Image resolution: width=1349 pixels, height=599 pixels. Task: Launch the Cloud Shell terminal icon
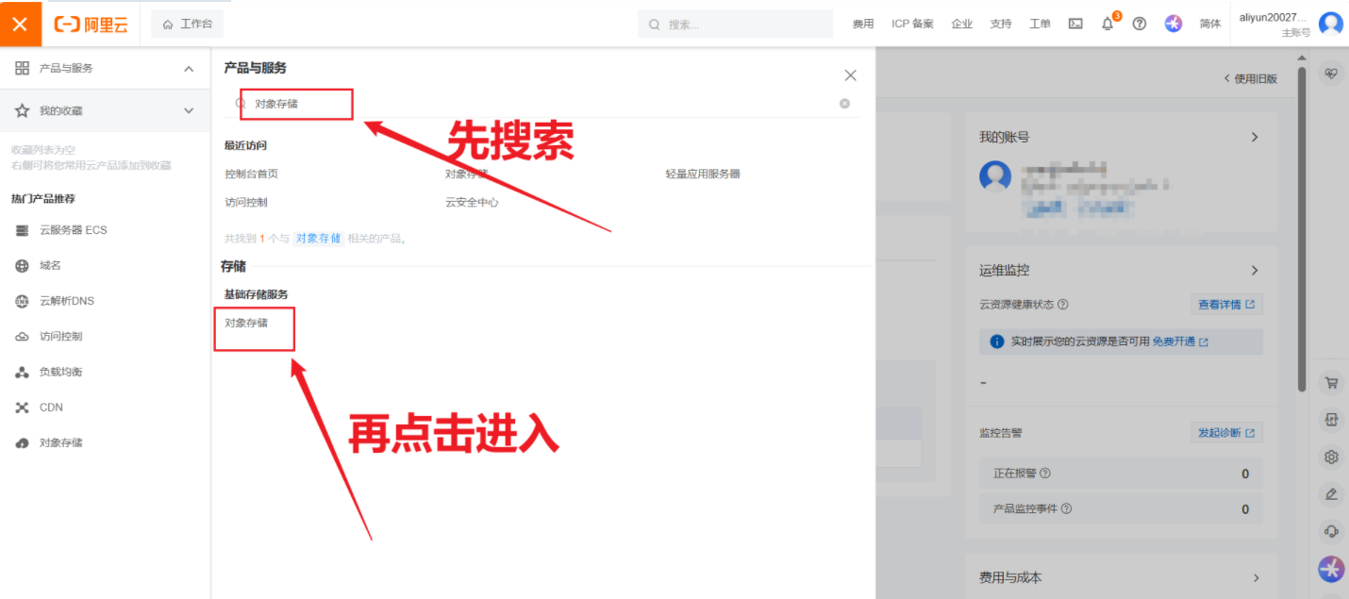[x=1075, y=24]
